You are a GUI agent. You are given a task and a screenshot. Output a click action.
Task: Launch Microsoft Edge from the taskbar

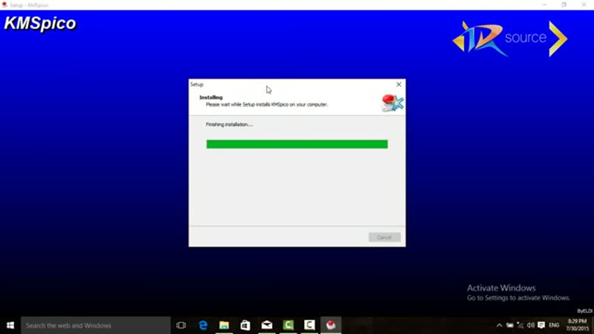pyautogui.click(x=203, y=325)
